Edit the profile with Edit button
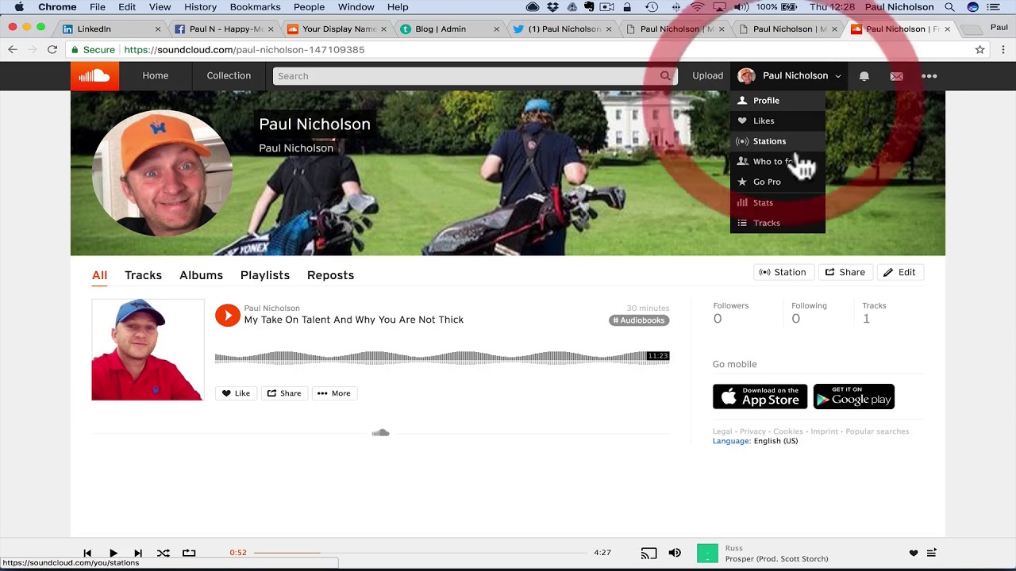The height and width of the screenshot is (571, 1016). pyautogui.click(x=899, y=272)
